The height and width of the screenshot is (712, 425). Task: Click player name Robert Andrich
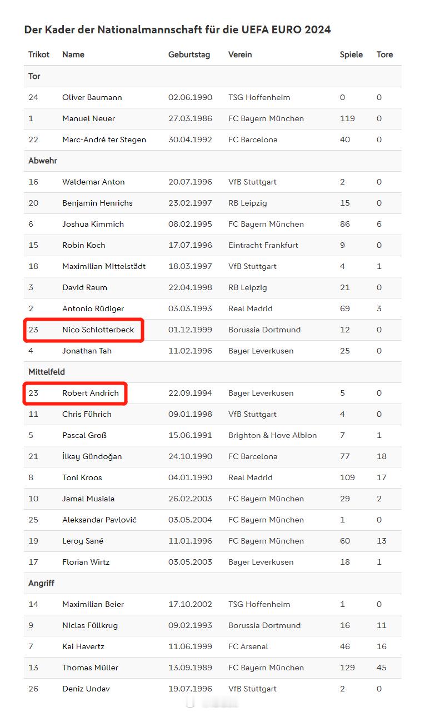tap(91, 393)
